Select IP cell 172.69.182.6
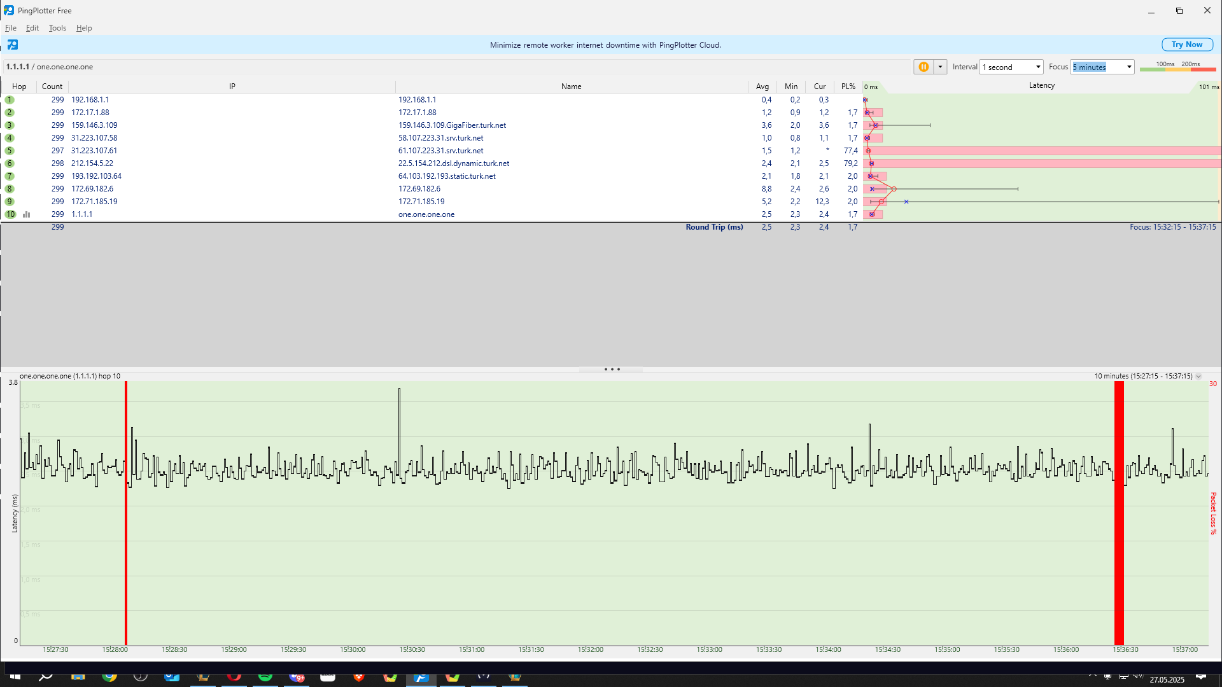The height and width of the screenshot is (687, 1222). coord(92,189)
